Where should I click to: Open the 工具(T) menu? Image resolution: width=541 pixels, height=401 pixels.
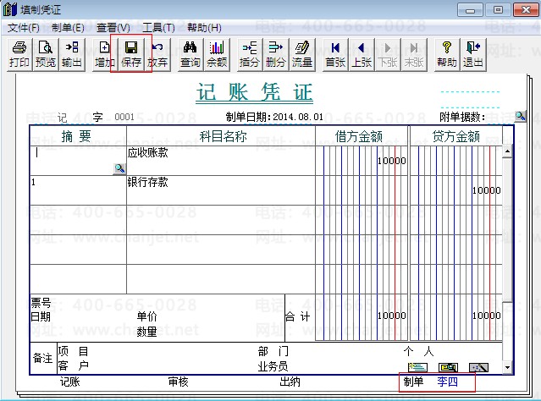coord(157,28)
